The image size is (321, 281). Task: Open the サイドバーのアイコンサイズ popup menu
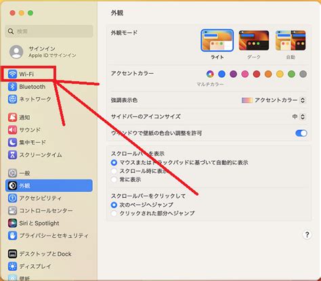[299, 116]
